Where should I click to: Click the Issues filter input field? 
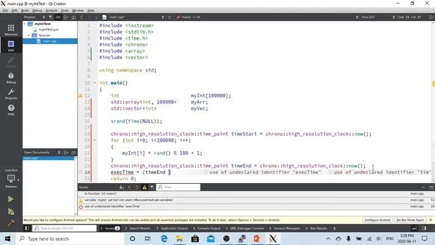click(x=178, y=187)
